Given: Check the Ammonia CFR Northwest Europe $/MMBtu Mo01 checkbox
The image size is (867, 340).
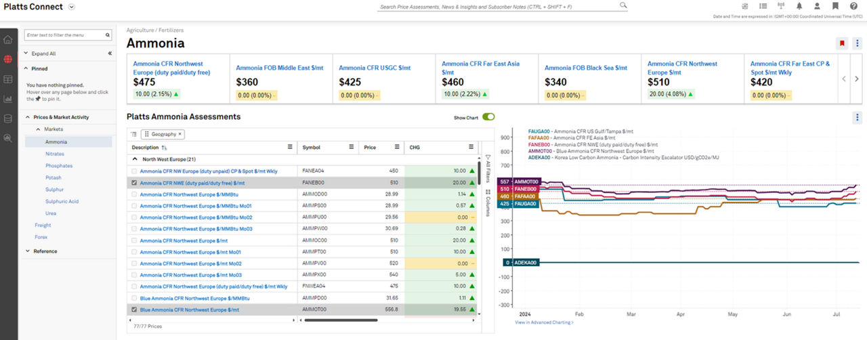Looking at the screenshot, I should 134,206.
